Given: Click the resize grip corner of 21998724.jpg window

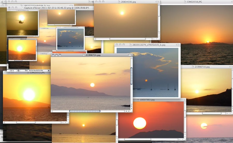Looking at the screenshot, I should click(x=131, y=111).
